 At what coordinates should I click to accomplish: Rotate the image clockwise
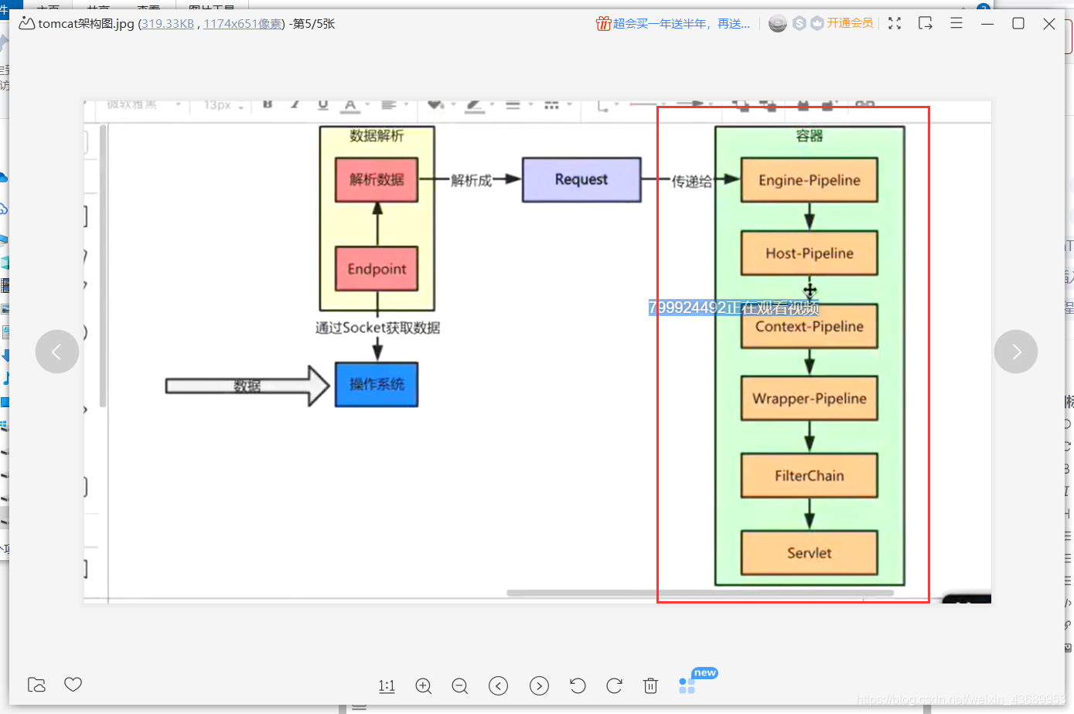click(x=615, y=686)
